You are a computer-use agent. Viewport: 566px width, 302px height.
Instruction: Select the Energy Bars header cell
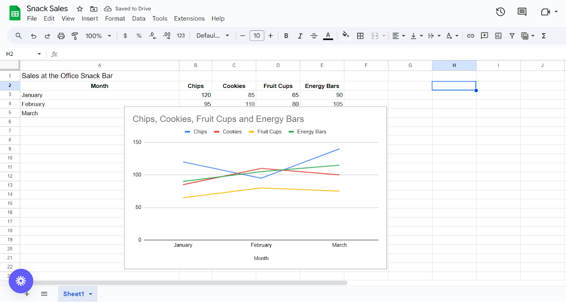322,86
